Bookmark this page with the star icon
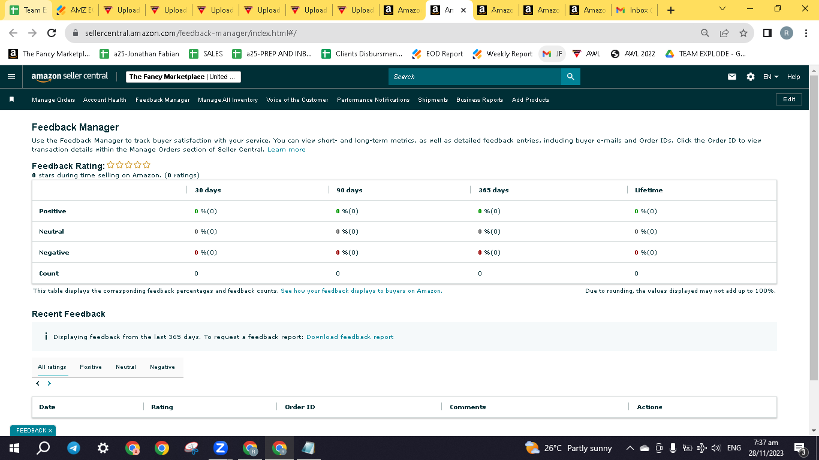This screenshot has width=819, height=460. click(743, 33)
